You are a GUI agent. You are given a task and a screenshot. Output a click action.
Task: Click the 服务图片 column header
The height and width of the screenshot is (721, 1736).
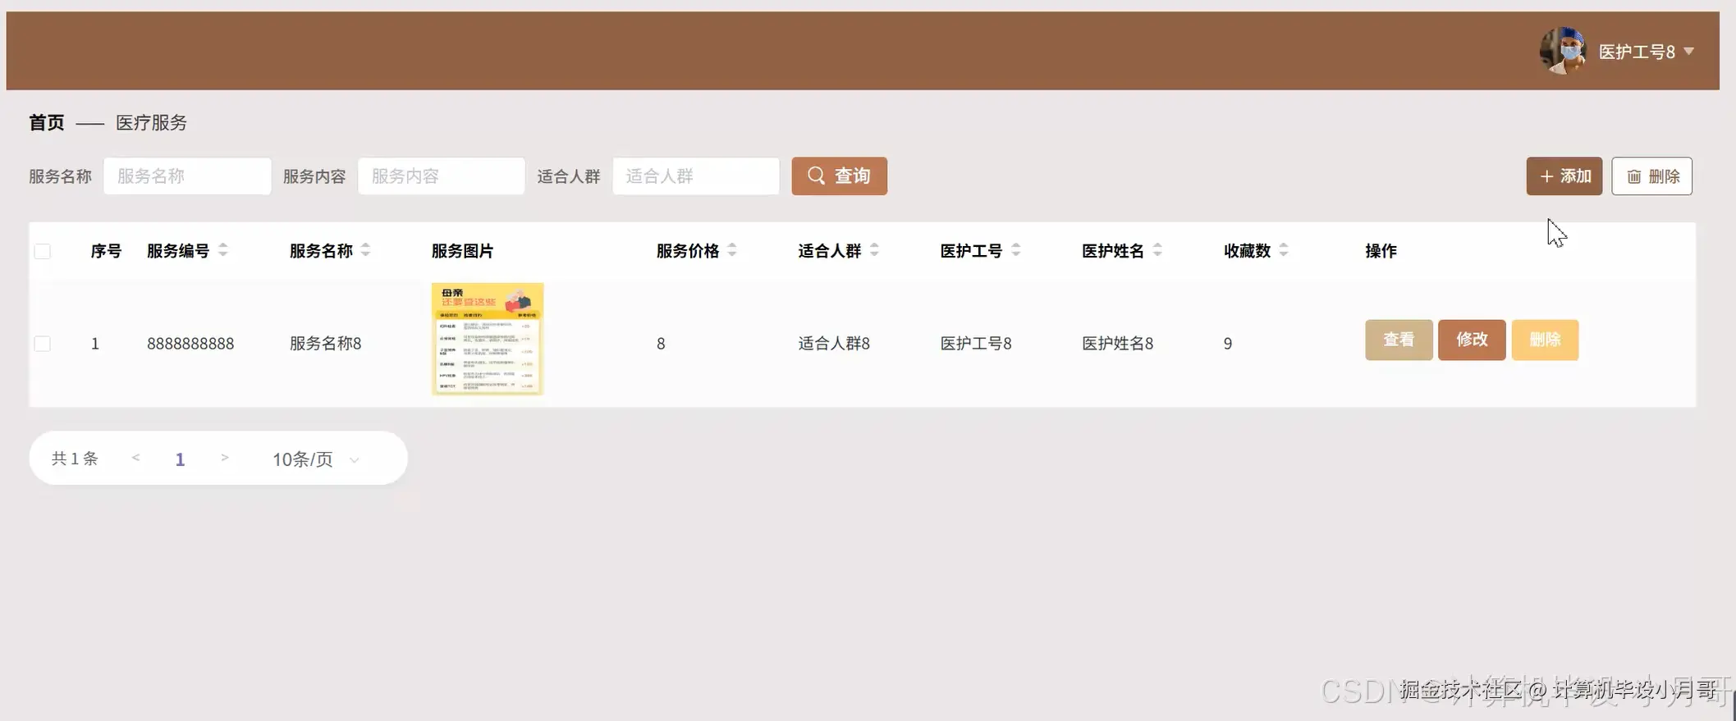tap(462, 251)
